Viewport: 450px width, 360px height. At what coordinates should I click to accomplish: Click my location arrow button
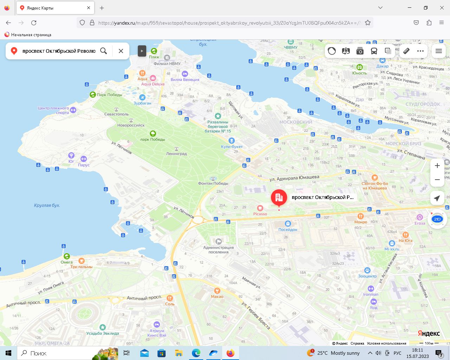coord(437,198)
